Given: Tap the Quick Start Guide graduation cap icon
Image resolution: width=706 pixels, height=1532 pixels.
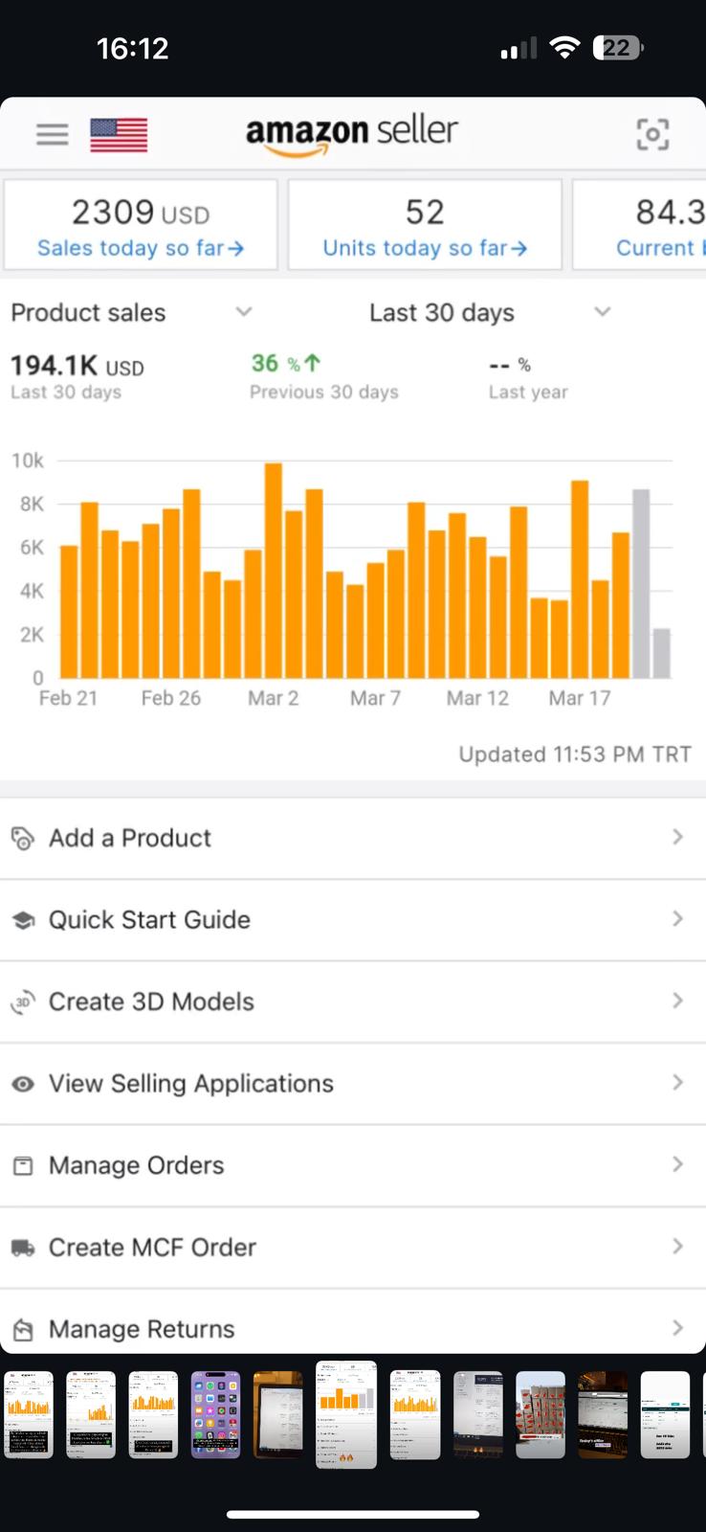Looking at the screenshot, I should [x=23, y=920].
